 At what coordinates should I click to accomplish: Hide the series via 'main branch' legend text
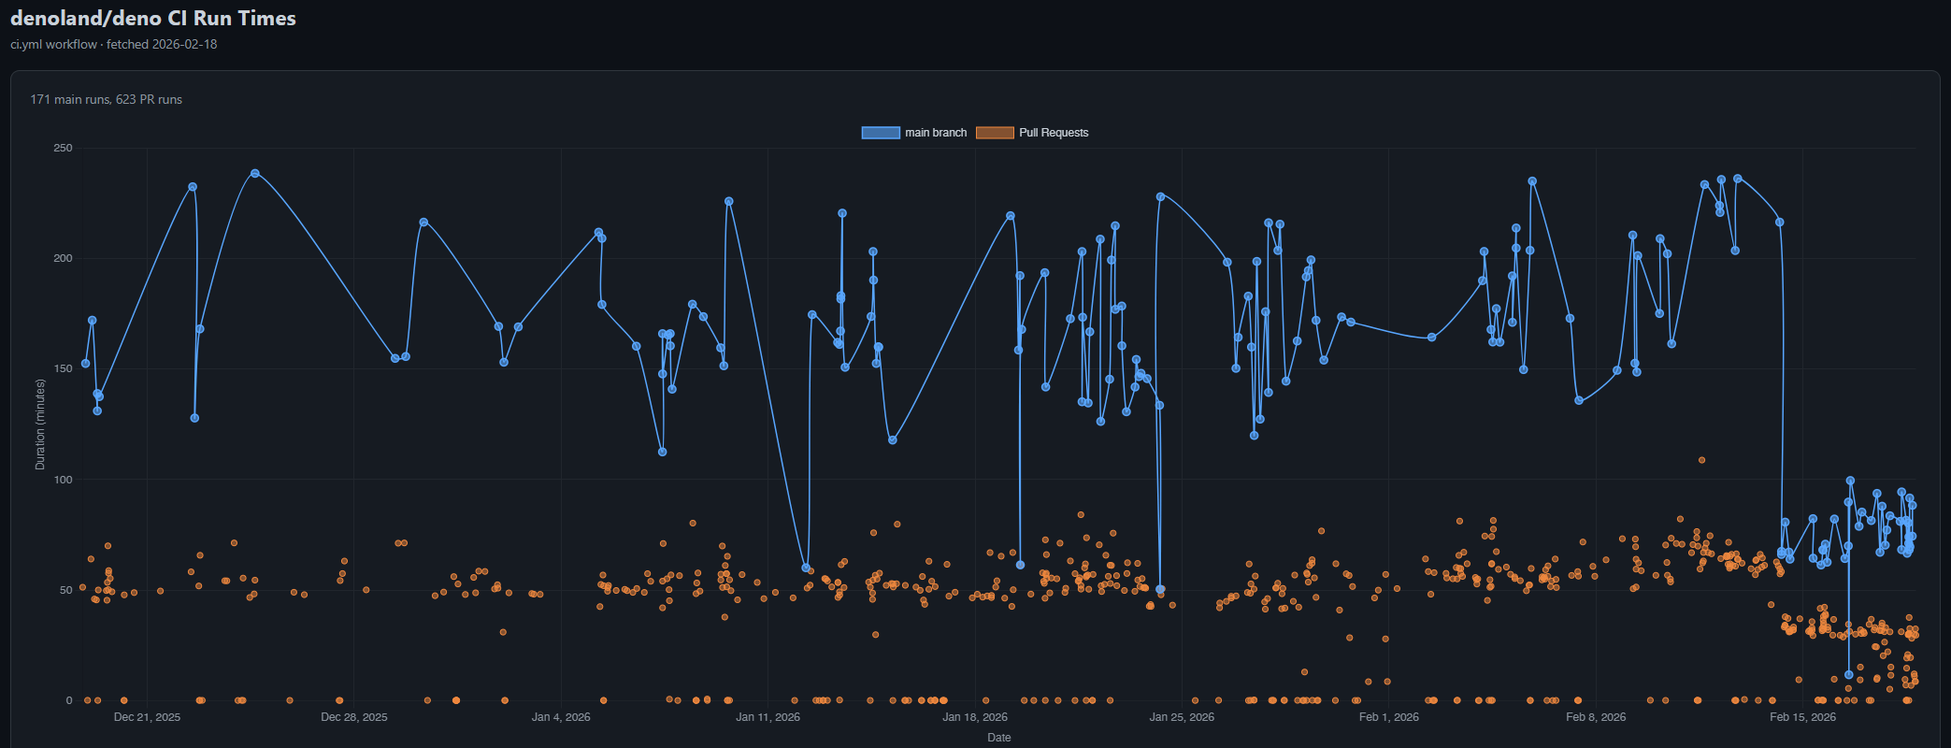click(935, 133)
